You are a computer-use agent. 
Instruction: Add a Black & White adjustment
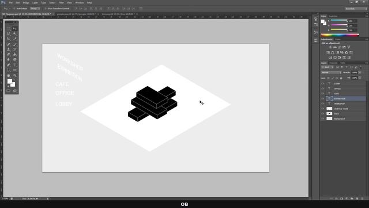337,53
